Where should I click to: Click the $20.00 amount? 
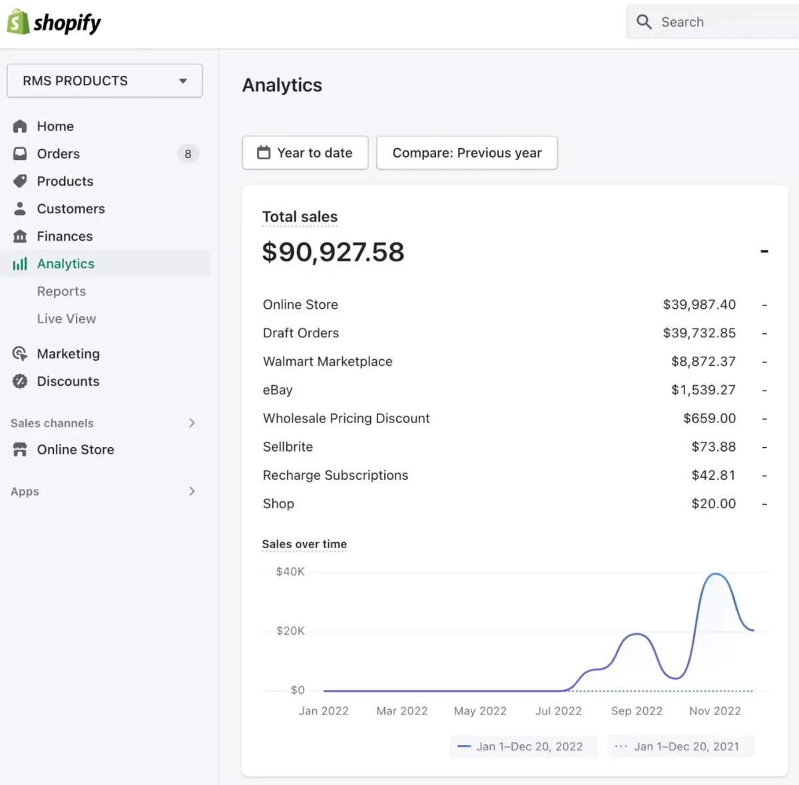(x=714, y=504)
